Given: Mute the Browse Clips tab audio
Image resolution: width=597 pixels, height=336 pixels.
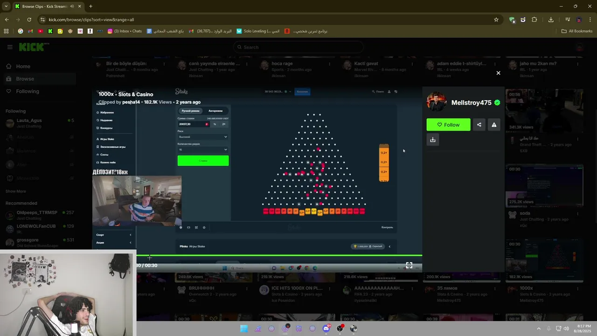Looking at the screenshot, I should click(x=72, y=7).
